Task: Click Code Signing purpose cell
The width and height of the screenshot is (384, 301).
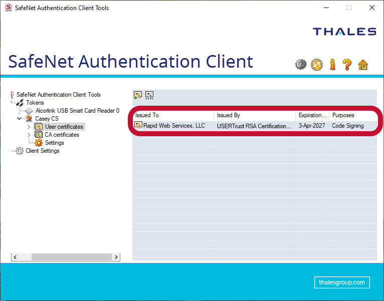Action: pos(348,126)
